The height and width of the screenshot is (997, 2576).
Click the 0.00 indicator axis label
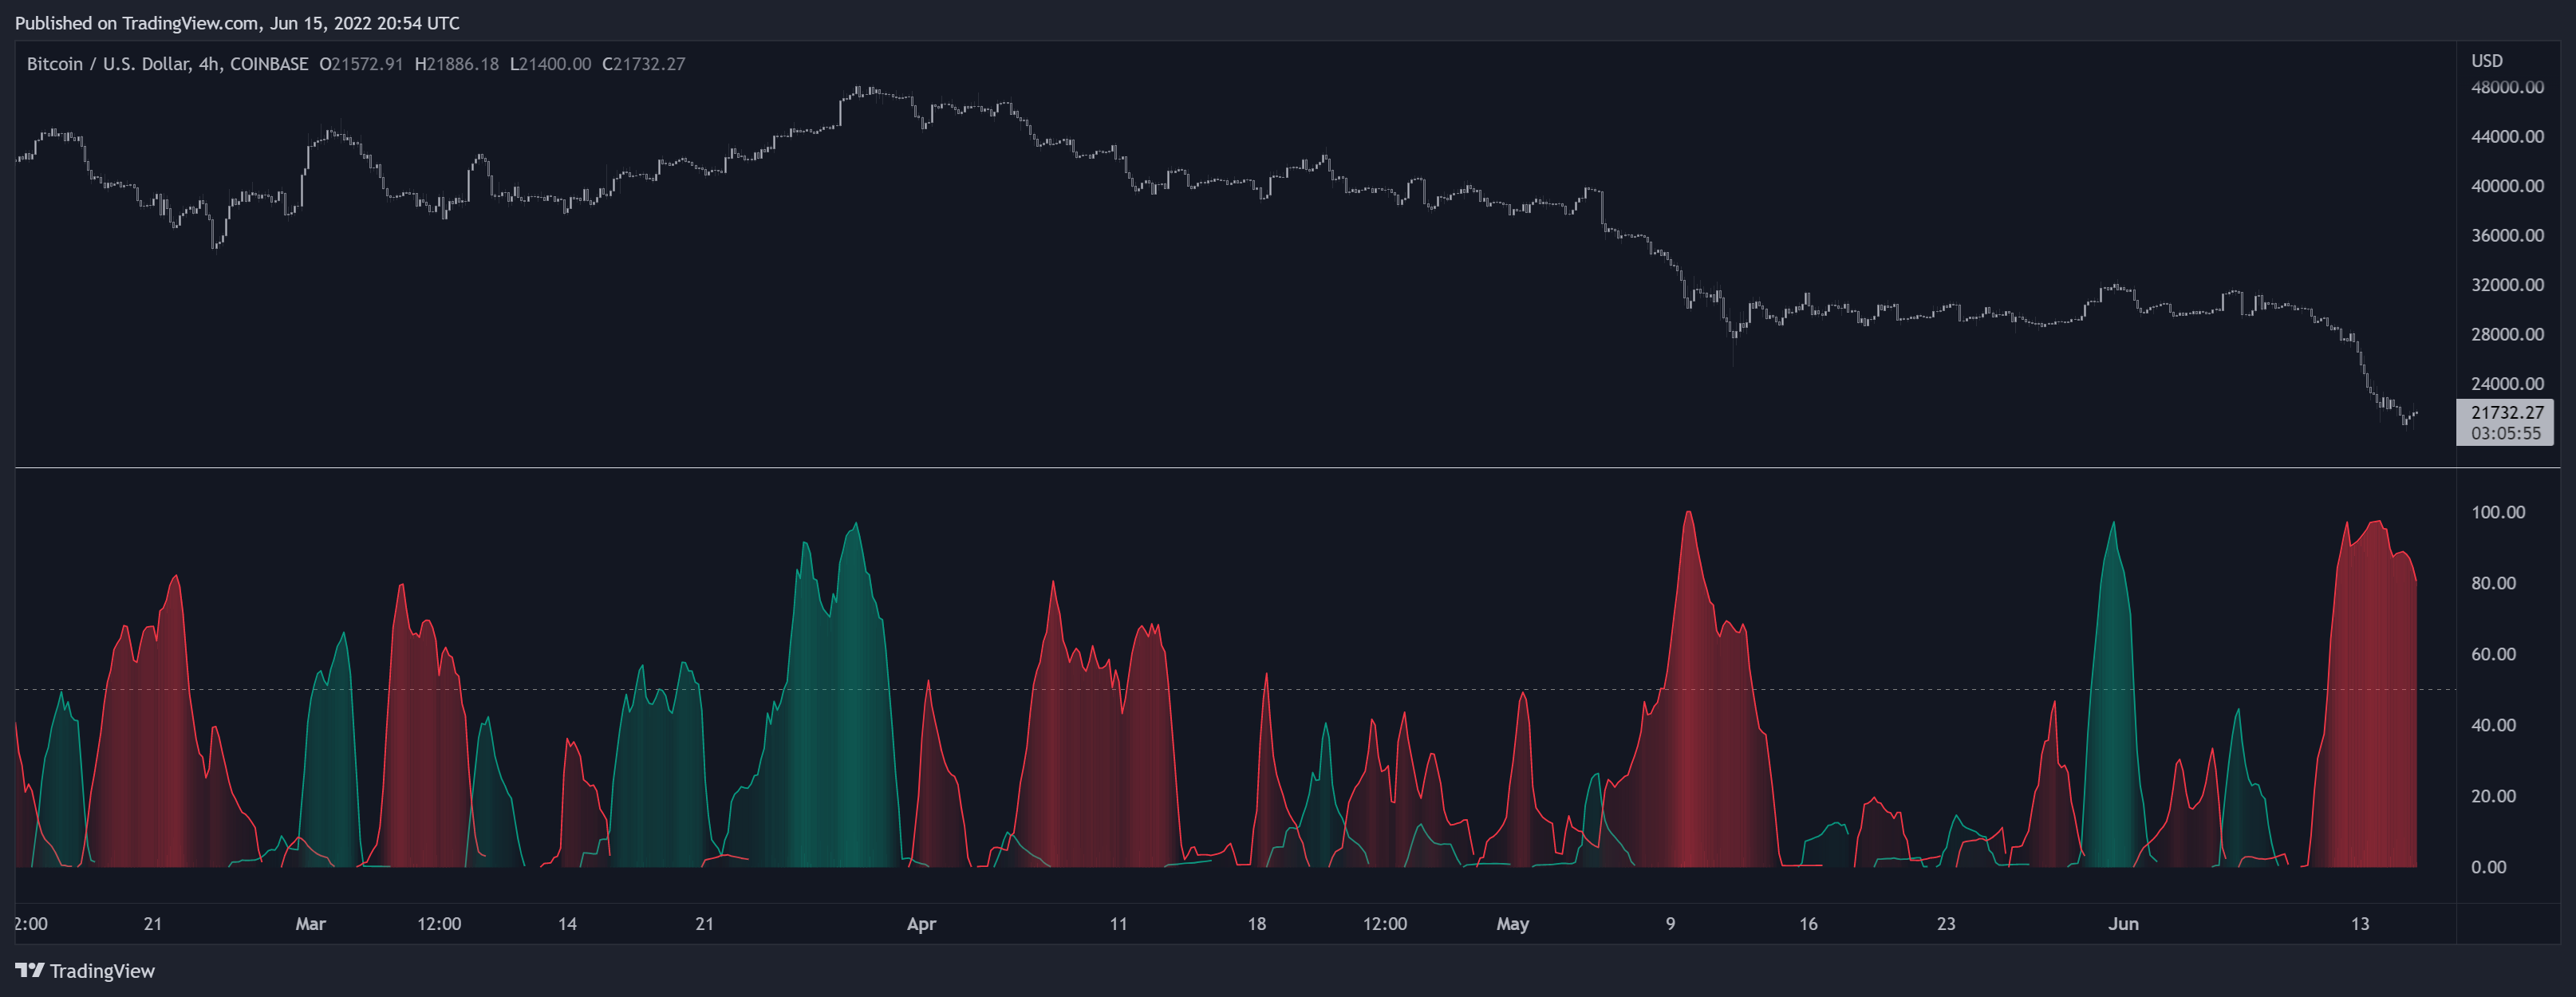pyautogui.click(x=2488, y=867)
